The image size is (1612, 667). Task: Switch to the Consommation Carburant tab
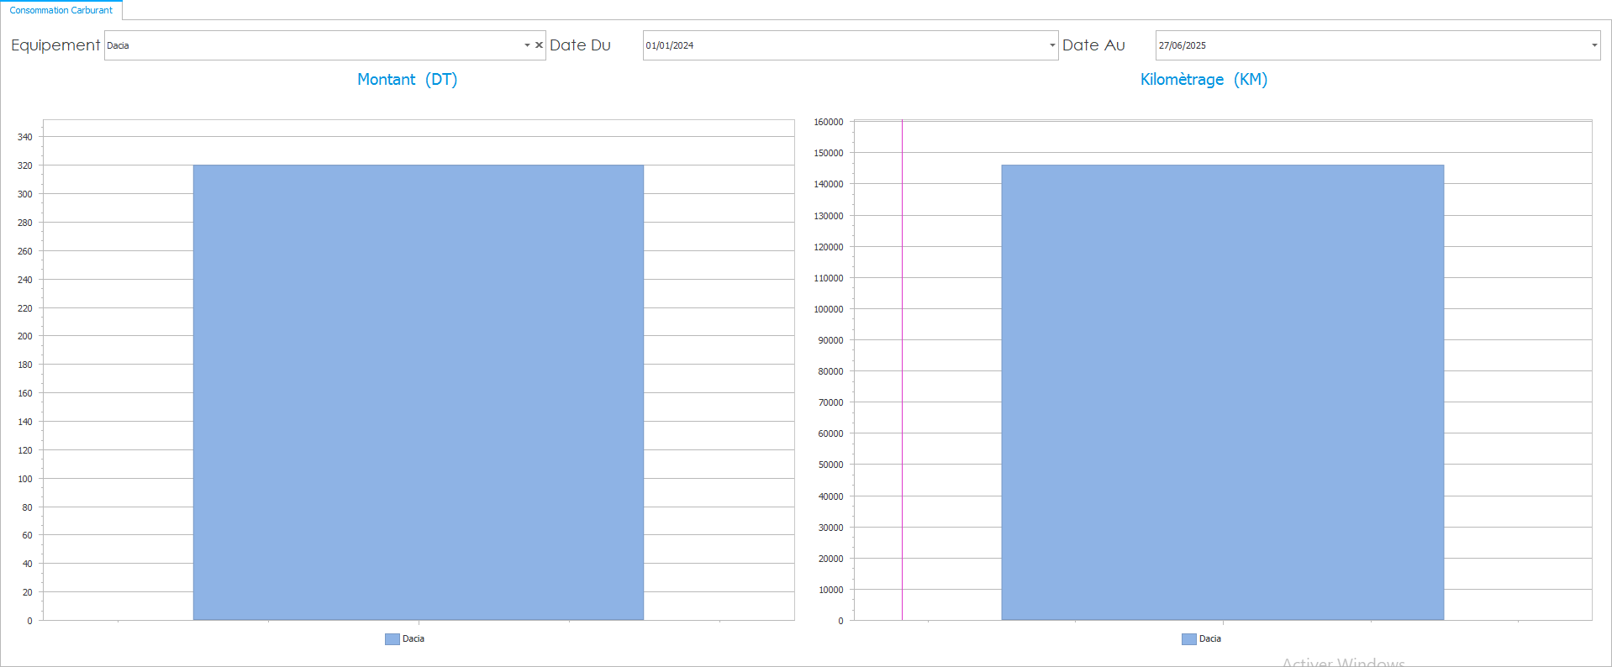click(x=61, y=10)
